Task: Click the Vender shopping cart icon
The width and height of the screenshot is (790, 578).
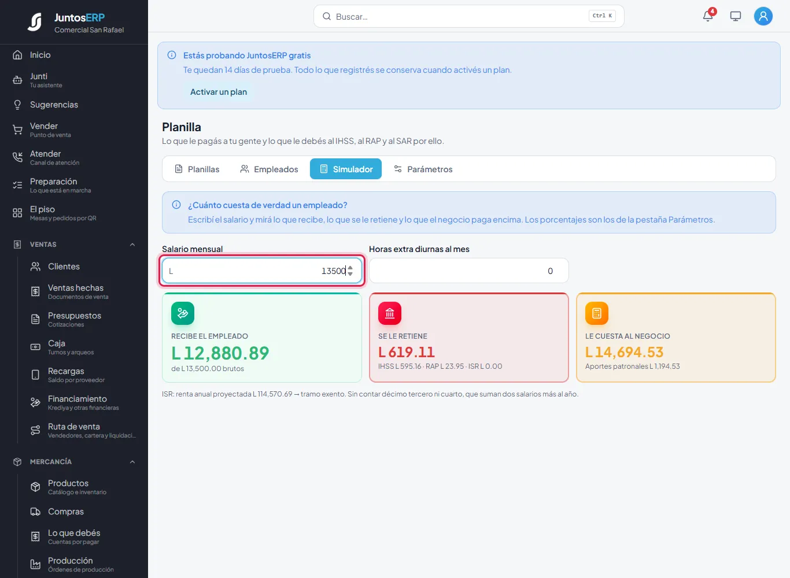Action: [17, 130]
